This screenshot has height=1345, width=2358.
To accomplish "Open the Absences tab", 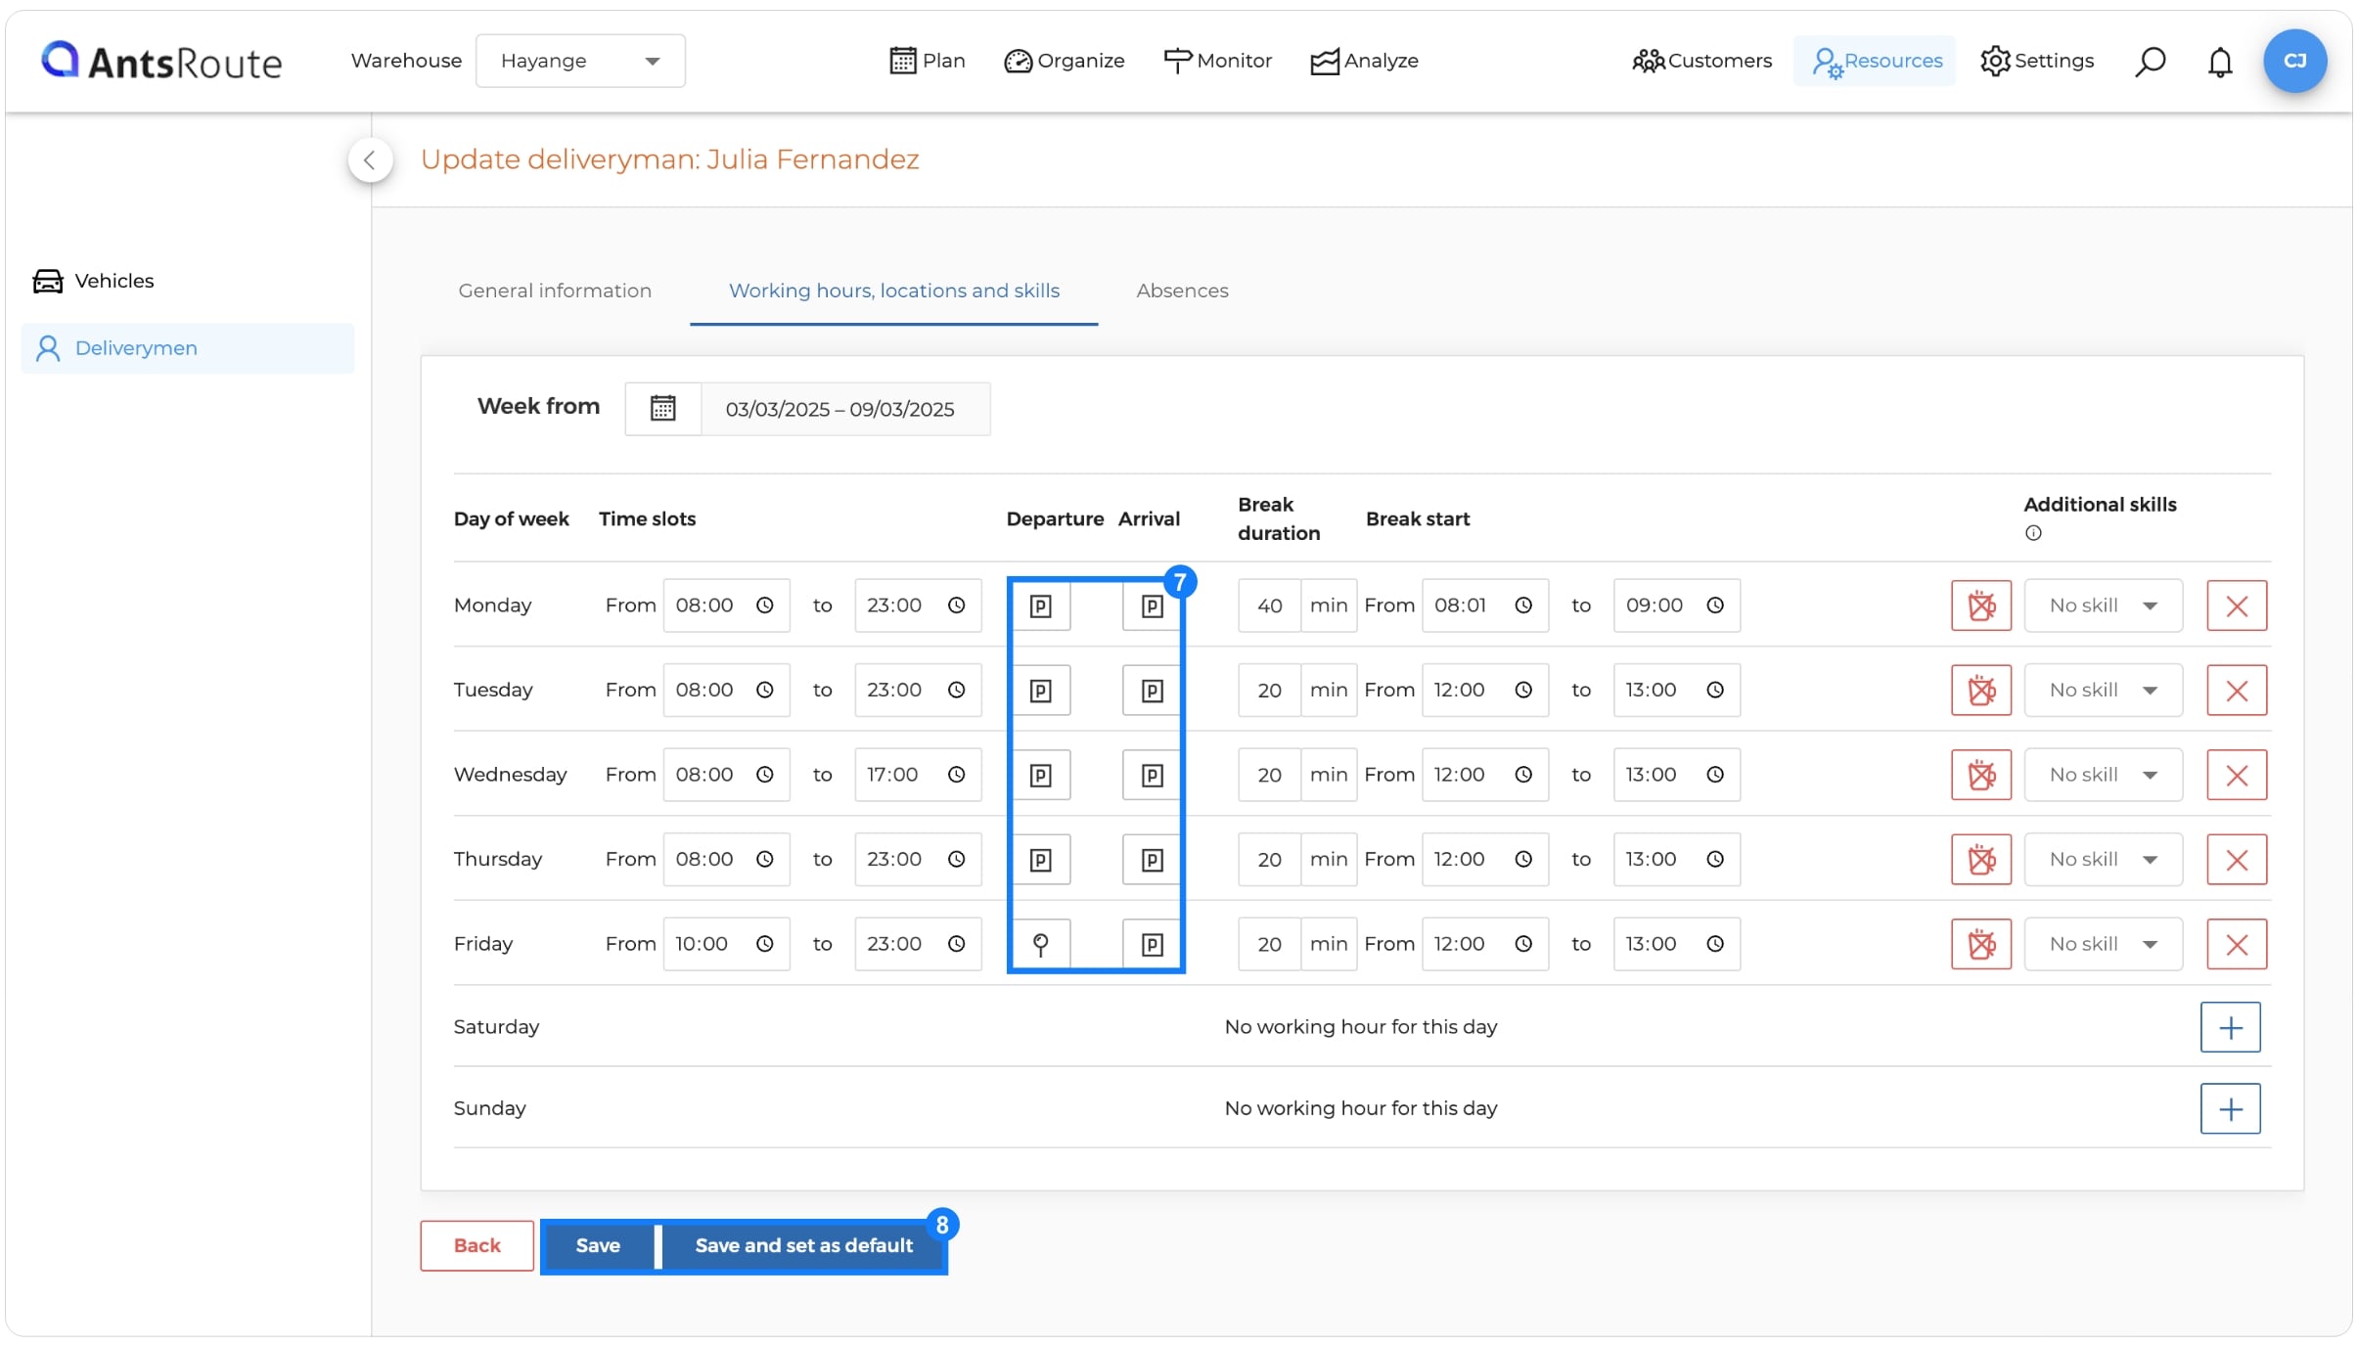I will pos(1182,291).
